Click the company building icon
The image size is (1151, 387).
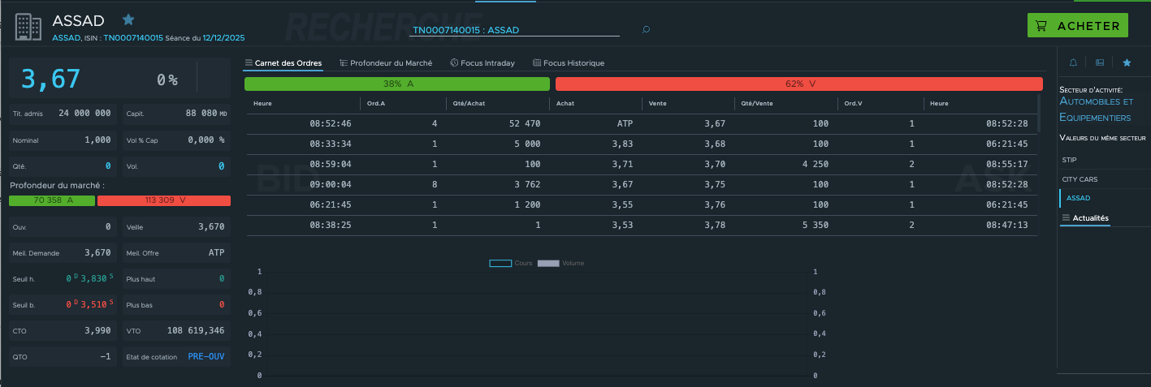(28, 27)
